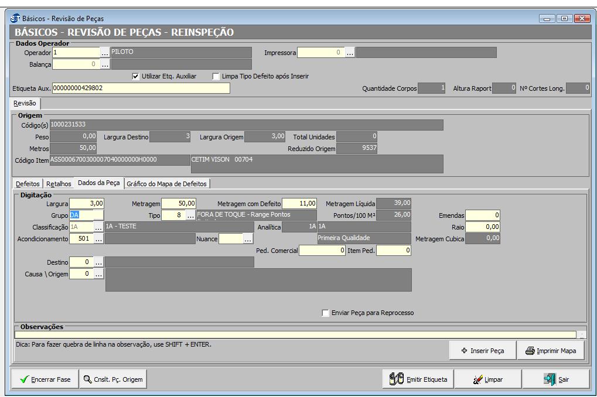Open the Tipo defect lookup ellipsis button
This screenshot has width=597, height=397.
tap(190, 215)
